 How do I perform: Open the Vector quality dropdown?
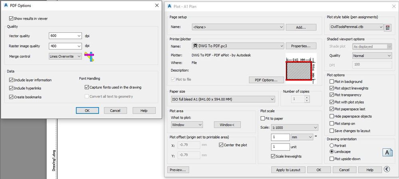pyautogui.click(x=65, y=36)
